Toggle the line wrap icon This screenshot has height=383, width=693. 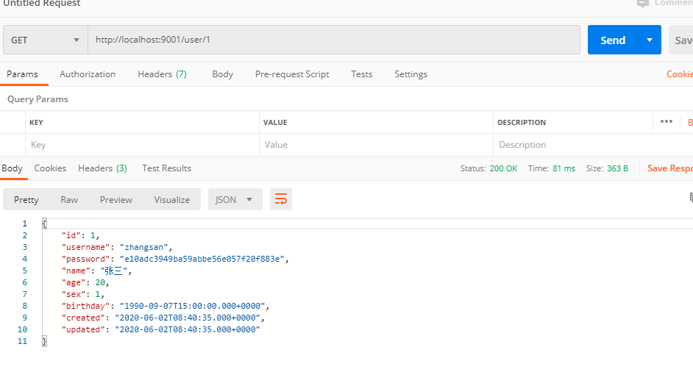click(x=281, y=199)
